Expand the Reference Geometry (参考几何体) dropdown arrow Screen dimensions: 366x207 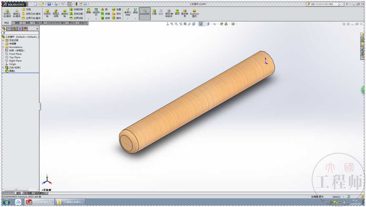click(x=127, y=19)
